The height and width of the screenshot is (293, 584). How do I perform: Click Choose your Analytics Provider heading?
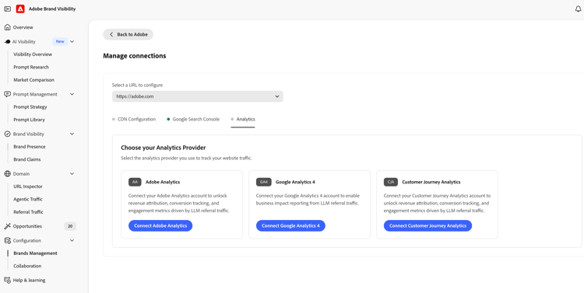[x=164, y=148]
